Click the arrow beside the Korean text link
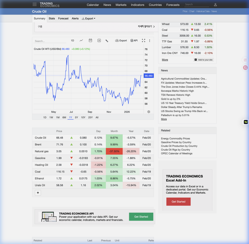The height and width of the screenshot is (244, 249). [154, 26]
